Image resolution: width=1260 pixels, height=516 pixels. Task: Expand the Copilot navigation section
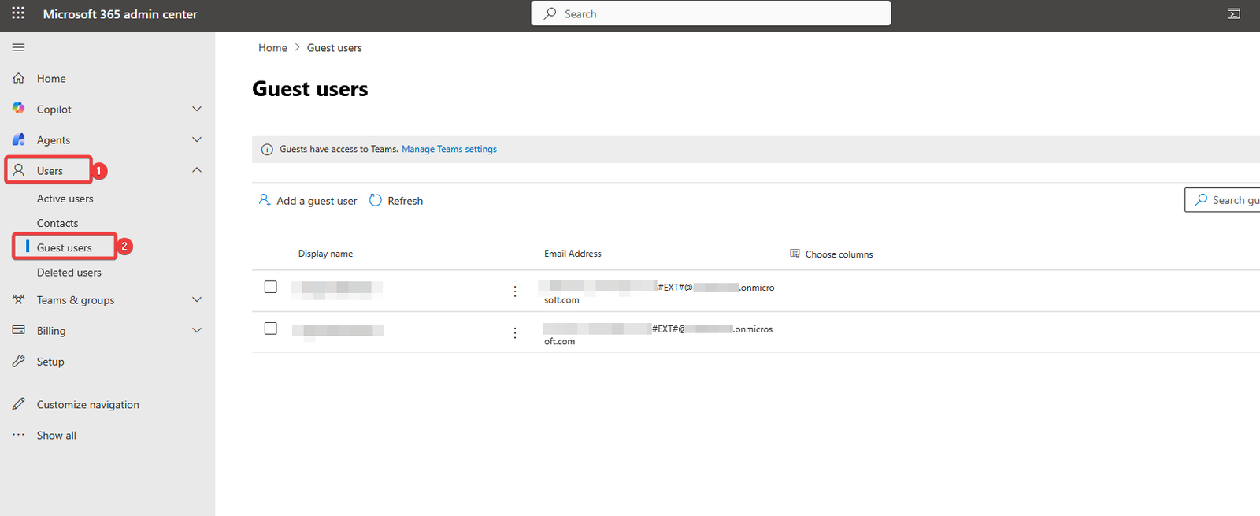[197, 109]
